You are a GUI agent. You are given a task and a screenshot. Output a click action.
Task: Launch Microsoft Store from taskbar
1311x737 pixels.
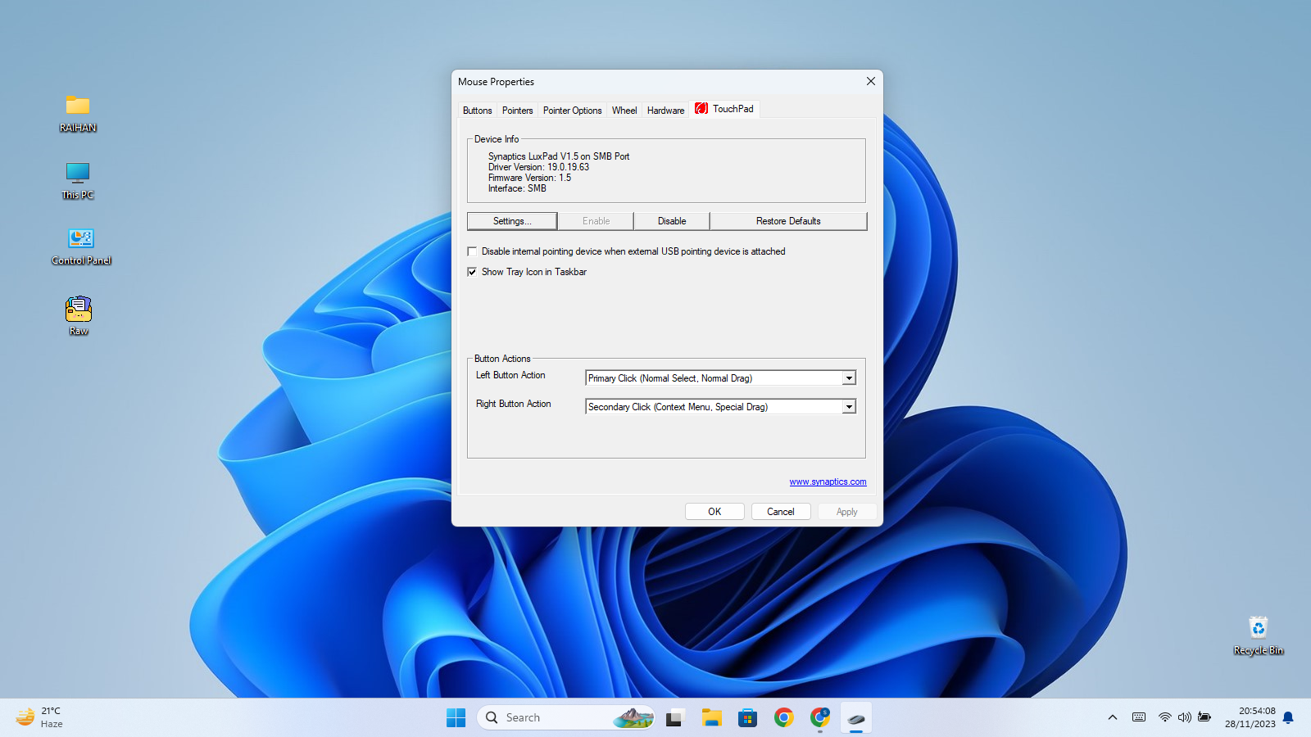point(747,718)
